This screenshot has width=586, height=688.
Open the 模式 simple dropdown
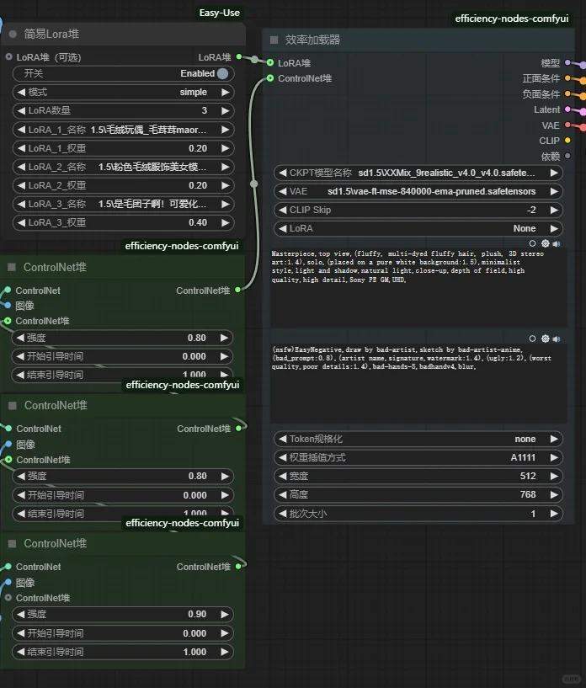[x=123, y=92]
